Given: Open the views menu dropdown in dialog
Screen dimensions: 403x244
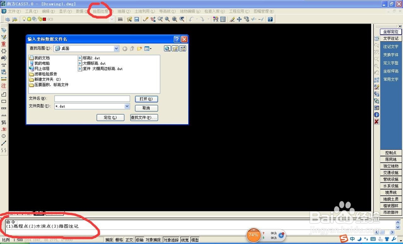Looking at the screenshot, I should [x=148, y=48].
